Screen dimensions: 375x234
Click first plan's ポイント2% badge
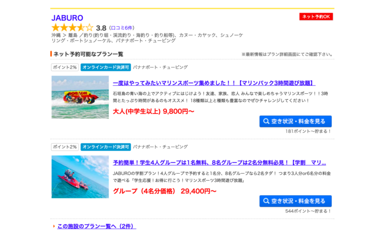[x=65, y=67]
